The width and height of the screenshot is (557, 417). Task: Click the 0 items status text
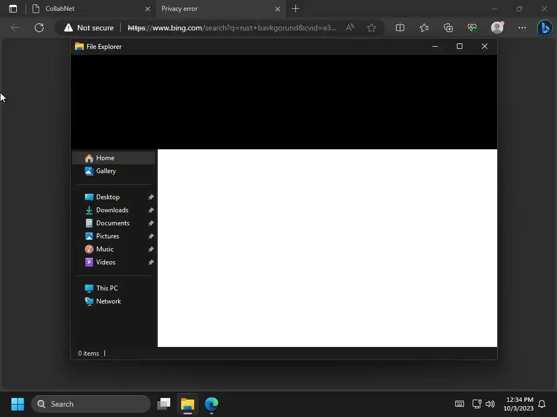coord(89,353)
